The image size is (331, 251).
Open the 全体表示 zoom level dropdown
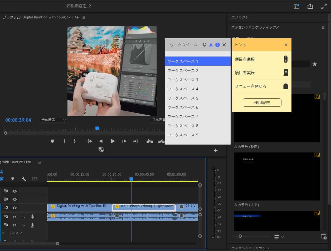click(53, 120)
